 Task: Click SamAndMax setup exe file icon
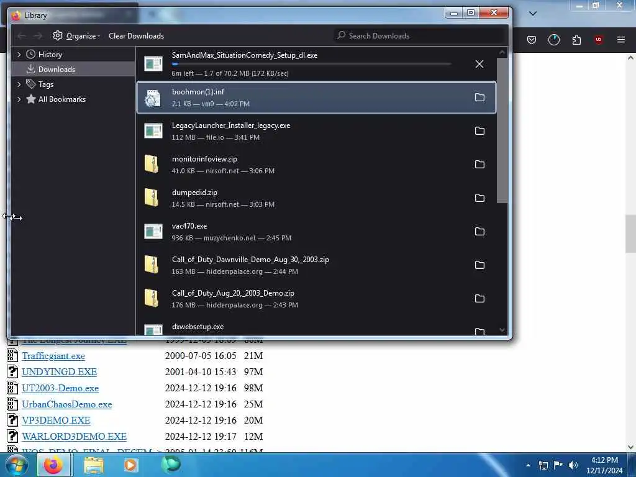tap(153, 64)
